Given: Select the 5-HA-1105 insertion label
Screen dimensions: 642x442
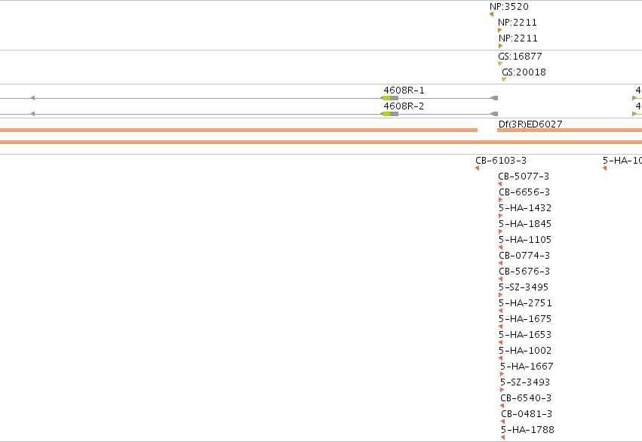Looking at the screenshot, I should coord(525,239).
